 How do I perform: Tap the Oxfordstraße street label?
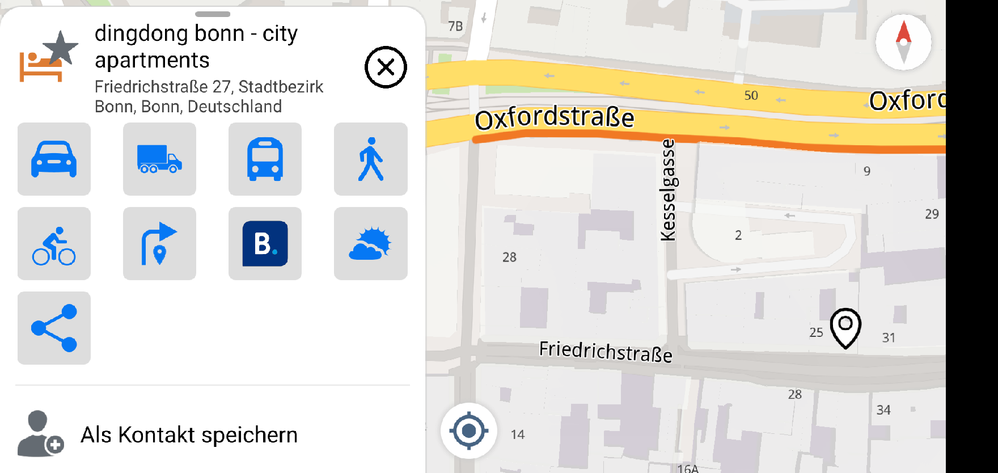click(x=554, y=118)
